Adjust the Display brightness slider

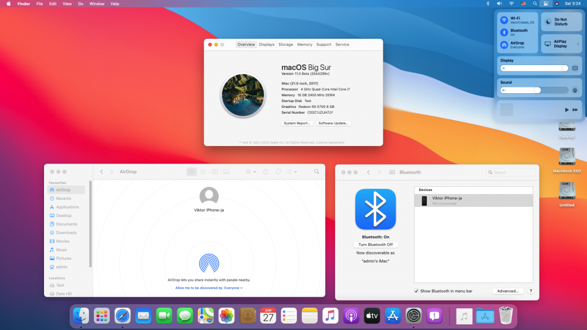[534, 69]
